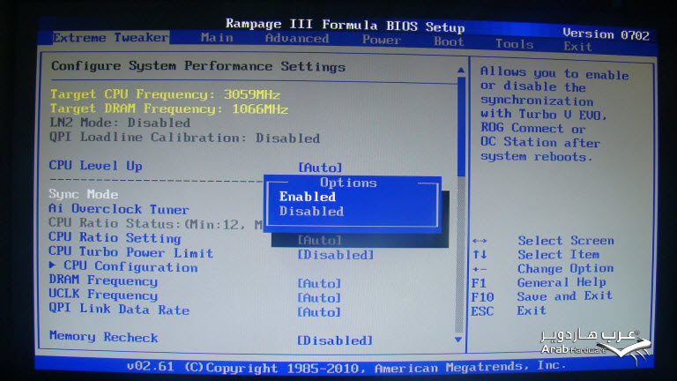Screen dimensions: 677x381
Task: Select CPU Ratio Setting row
Action: (115, 238)
